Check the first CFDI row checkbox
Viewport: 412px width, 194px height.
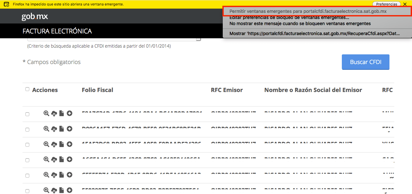[x=27, y=114]
